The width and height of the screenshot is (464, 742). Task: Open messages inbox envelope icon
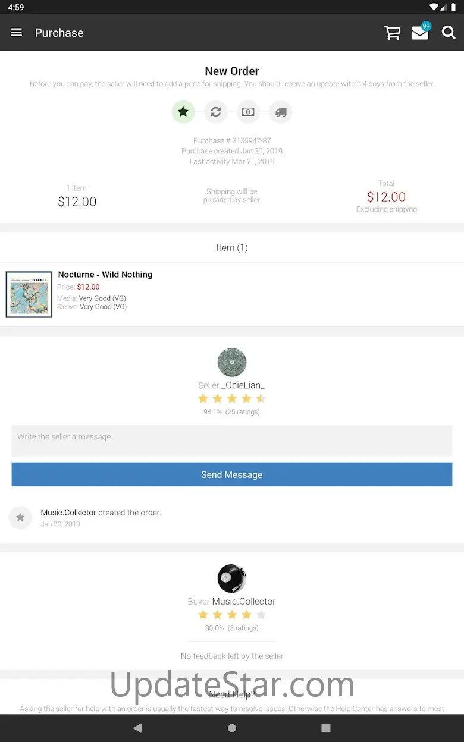pyautogui.click(x=420, y=33)
